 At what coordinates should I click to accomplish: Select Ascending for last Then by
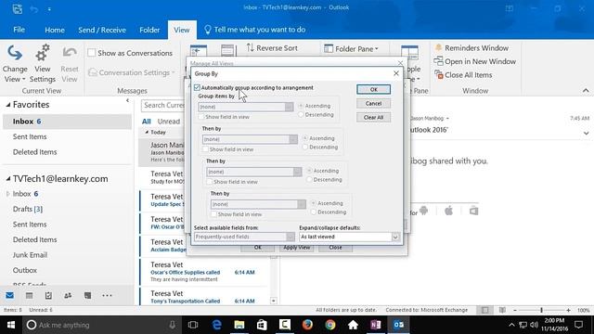314,203
